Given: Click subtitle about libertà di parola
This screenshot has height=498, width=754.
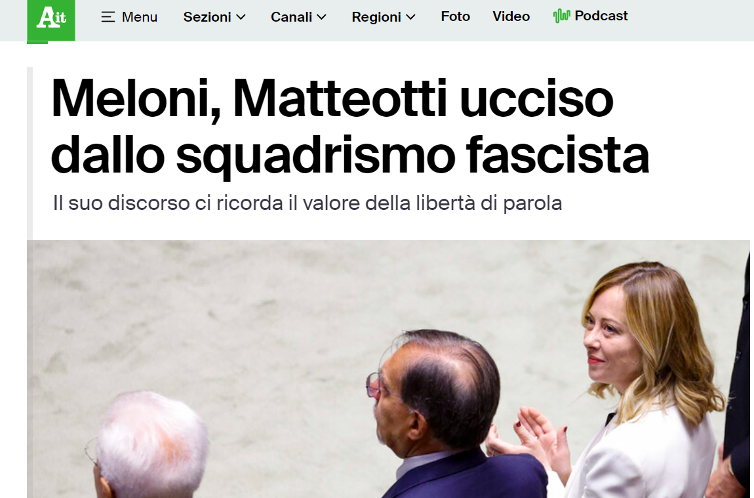Looking at the screenshot, I should pos(308,203).
